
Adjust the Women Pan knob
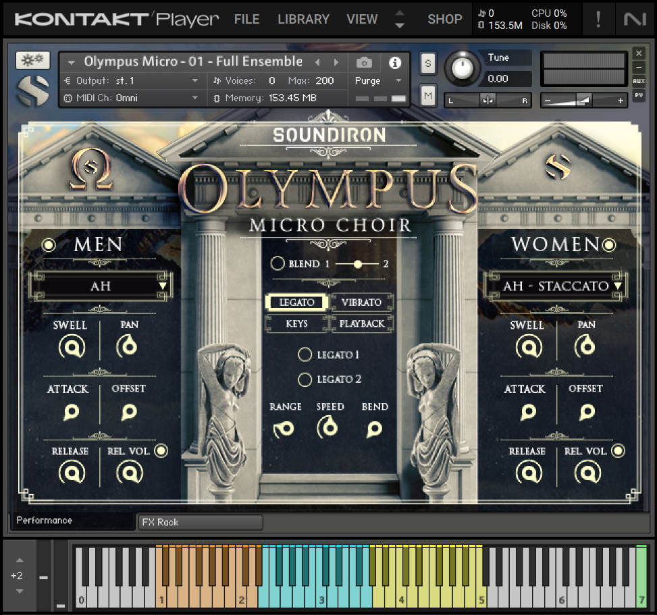click(x=585, y=346)
